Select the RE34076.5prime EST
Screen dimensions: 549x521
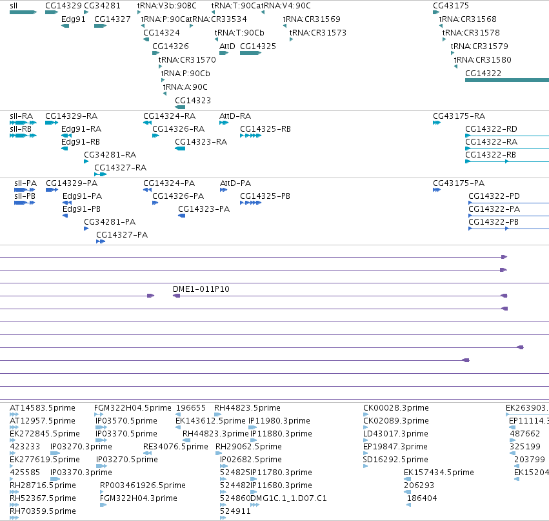[147, 453]
